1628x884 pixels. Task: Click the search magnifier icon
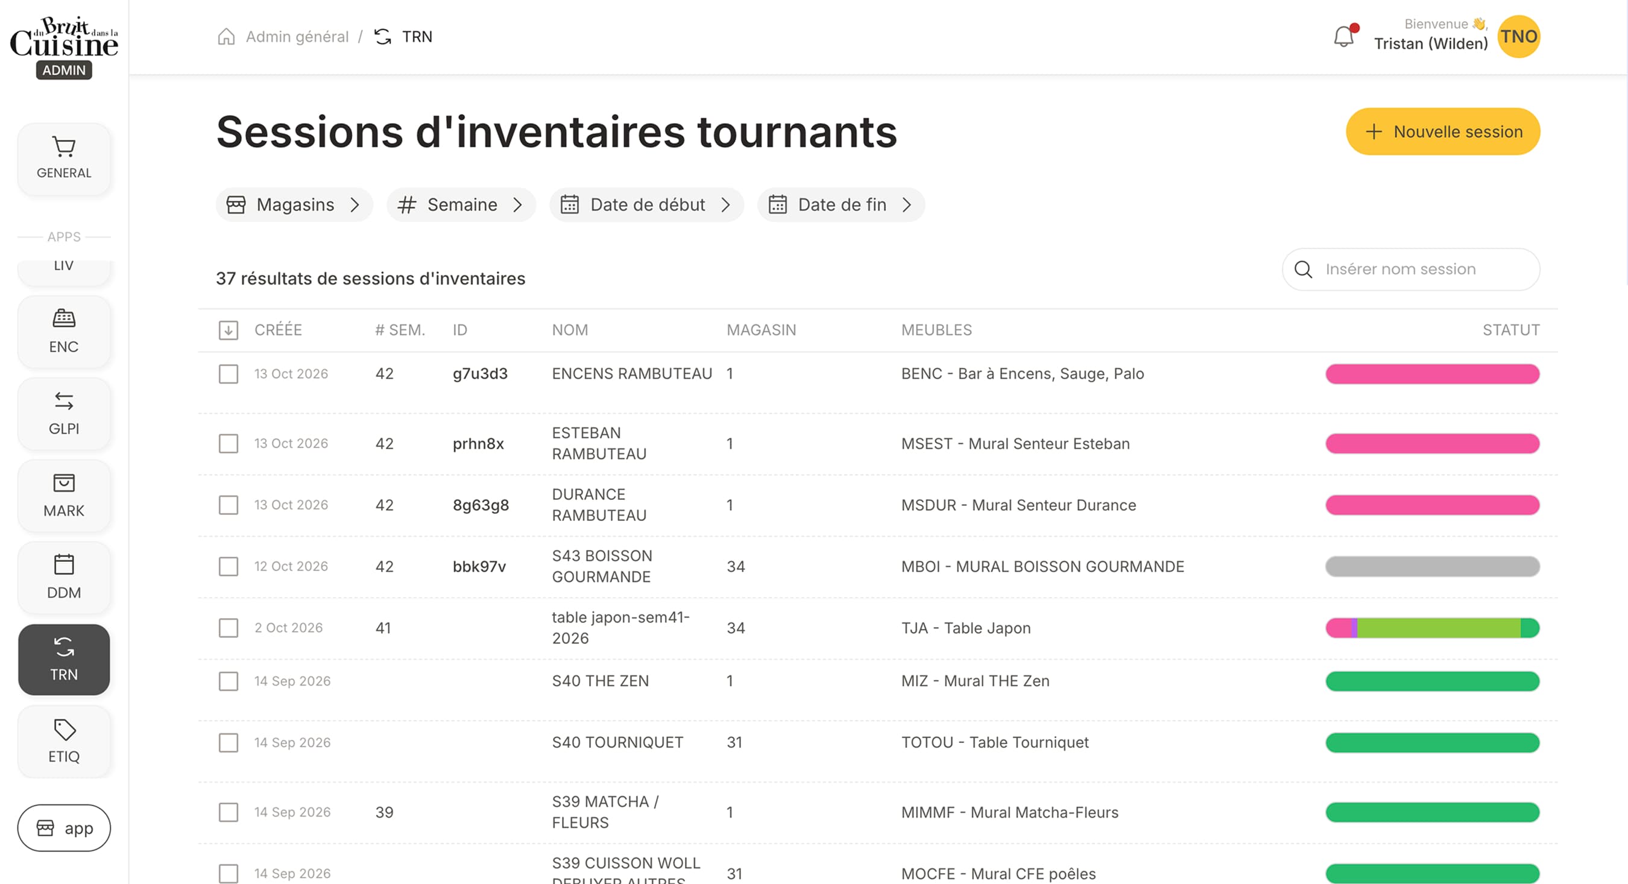pos(1303,269)
